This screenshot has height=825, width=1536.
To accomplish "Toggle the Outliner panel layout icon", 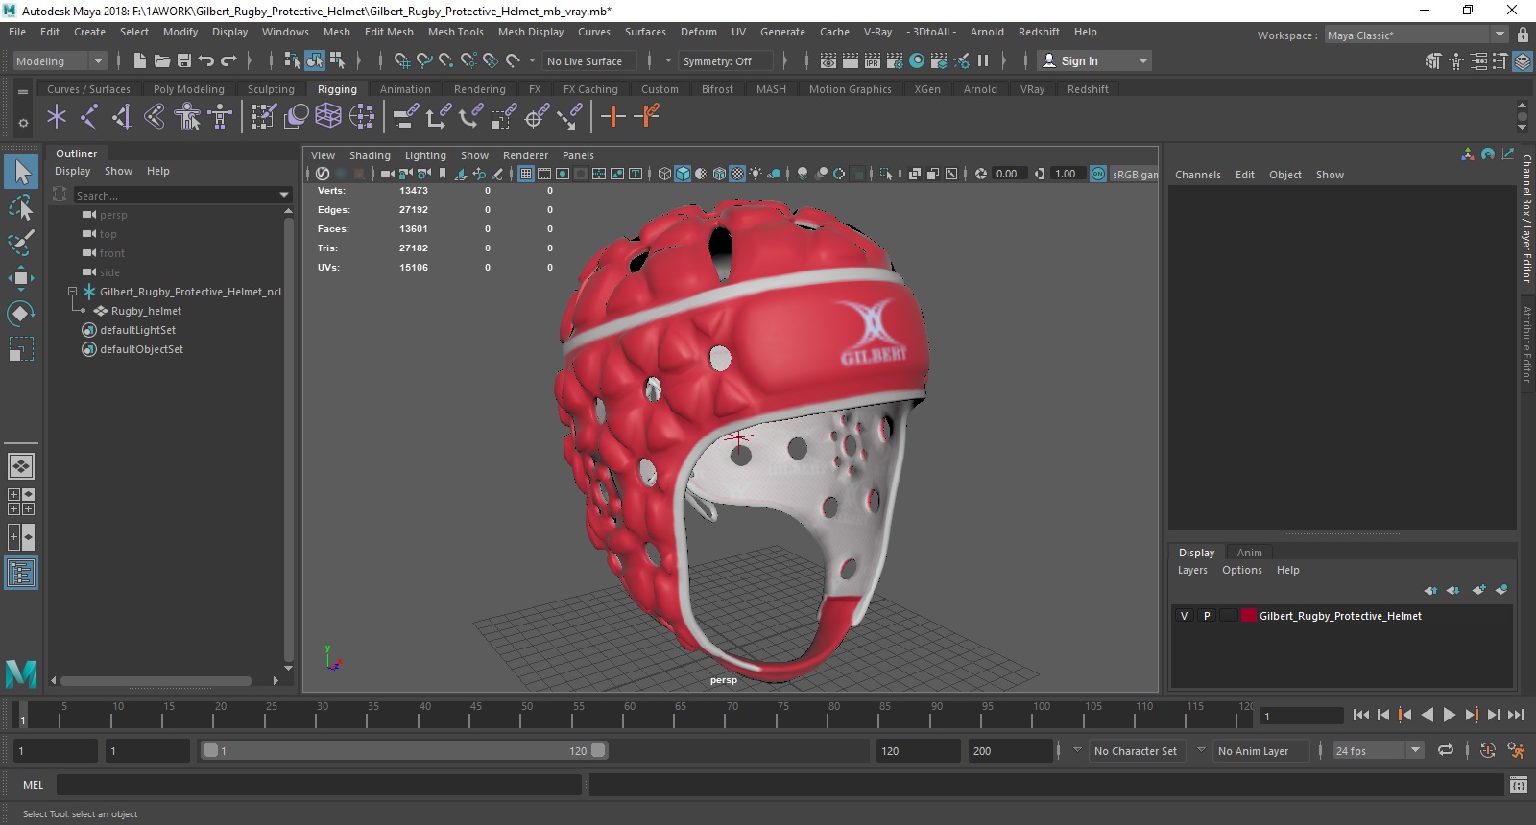I will [x=21, y=574].
